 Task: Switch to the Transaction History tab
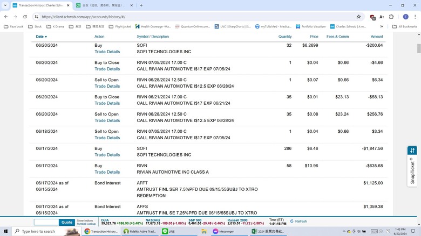[42, 5]
